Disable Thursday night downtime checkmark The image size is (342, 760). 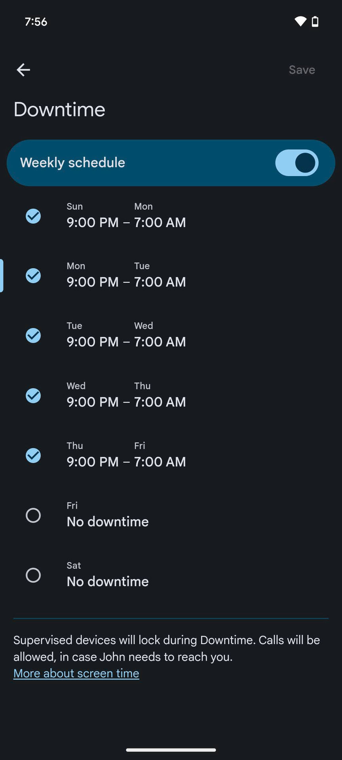tap(33, 456)
